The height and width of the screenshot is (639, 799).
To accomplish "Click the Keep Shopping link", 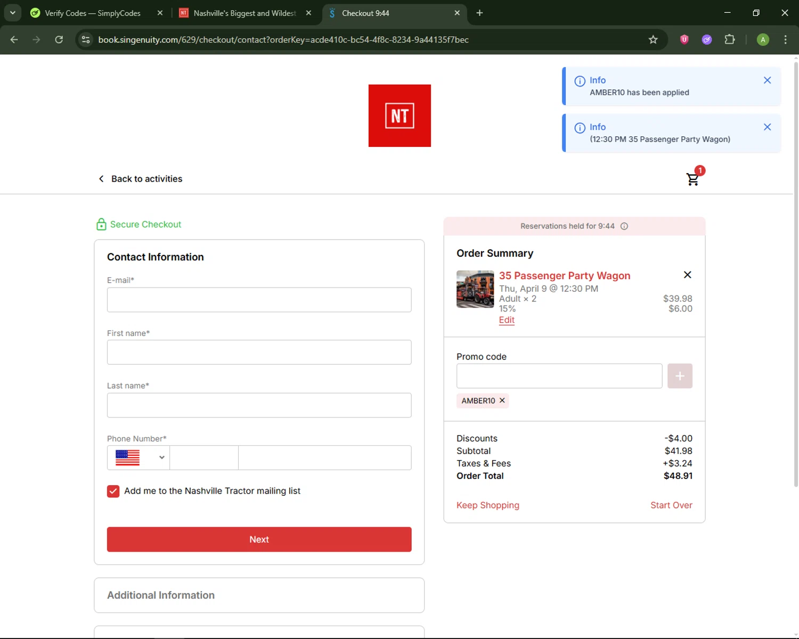I will [488, 505].
